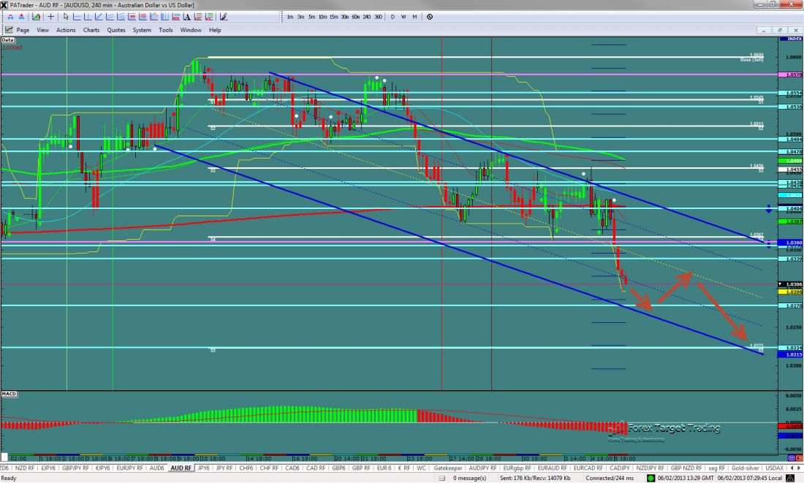Open the EURCAD RF chart tab
Viewport: 804px width, 483px height.
(588, 468)
